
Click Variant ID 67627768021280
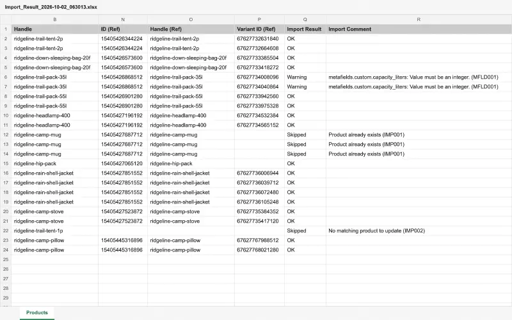[x=258, y=250]
